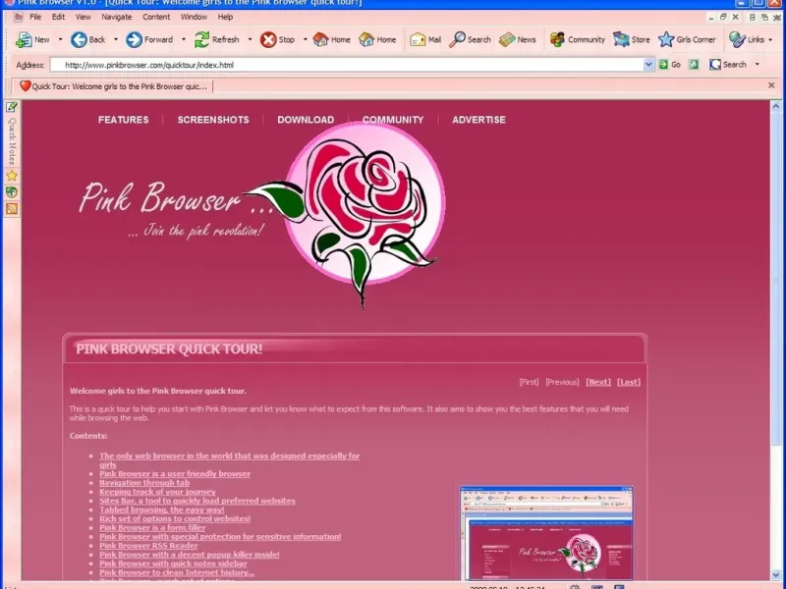Click the vertical scrollbar up arrow

point(775,106)
